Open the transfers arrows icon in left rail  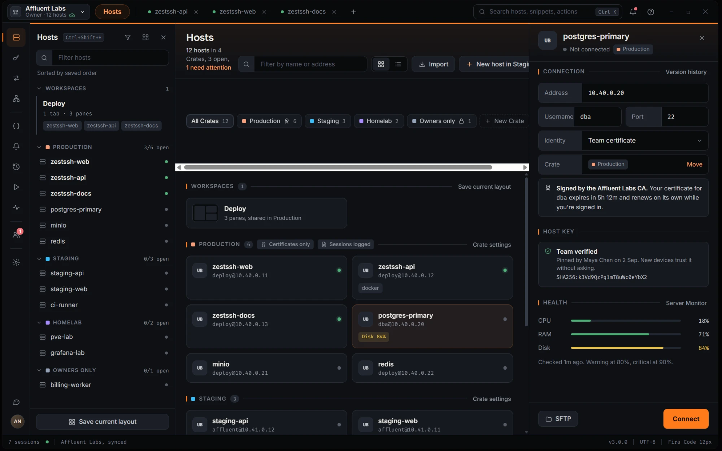[16, 78]
